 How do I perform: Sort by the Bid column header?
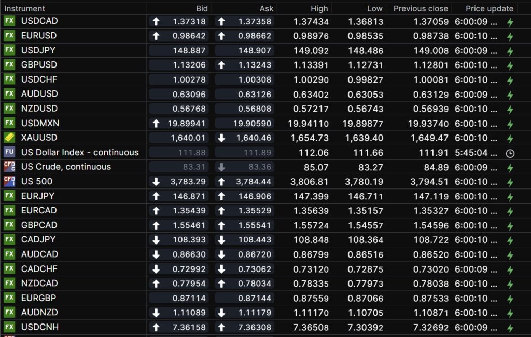pos(202,8)
